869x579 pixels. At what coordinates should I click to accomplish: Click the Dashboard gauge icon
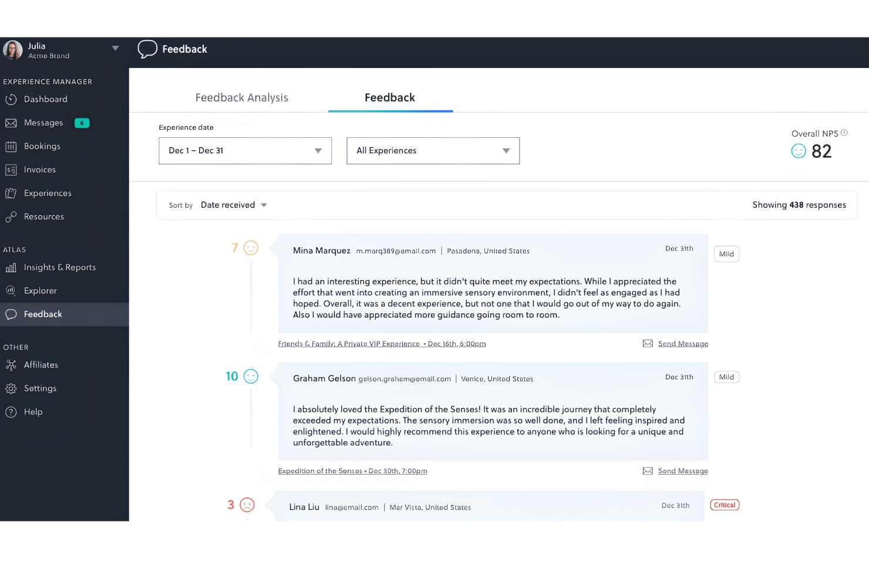(11, 100)
